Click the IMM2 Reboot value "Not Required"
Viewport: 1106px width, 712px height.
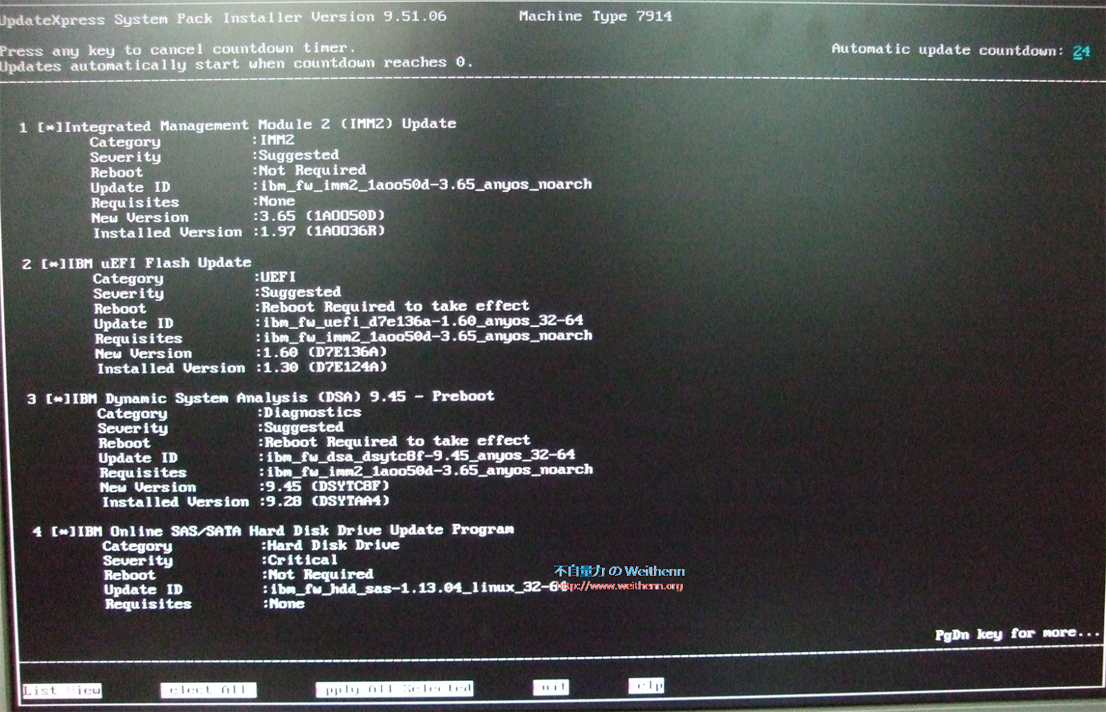pyautogui.click(x=312, y=170)
